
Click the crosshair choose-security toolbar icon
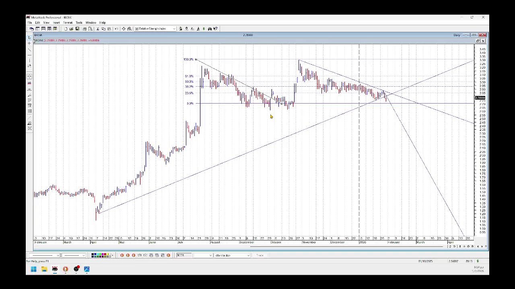pyautogui.click(x=124, y=29)
